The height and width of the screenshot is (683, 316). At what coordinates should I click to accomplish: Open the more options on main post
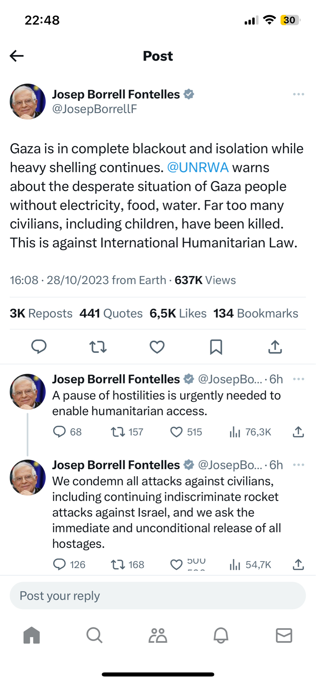tap(298, 94)
